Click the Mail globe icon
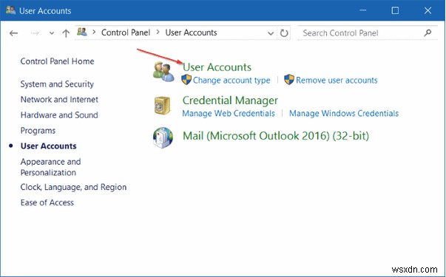Screen dimensions: 446x277 pos(163,137)
